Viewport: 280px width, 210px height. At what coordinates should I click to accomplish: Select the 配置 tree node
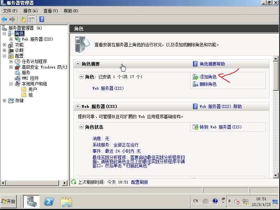pos(19,56)
